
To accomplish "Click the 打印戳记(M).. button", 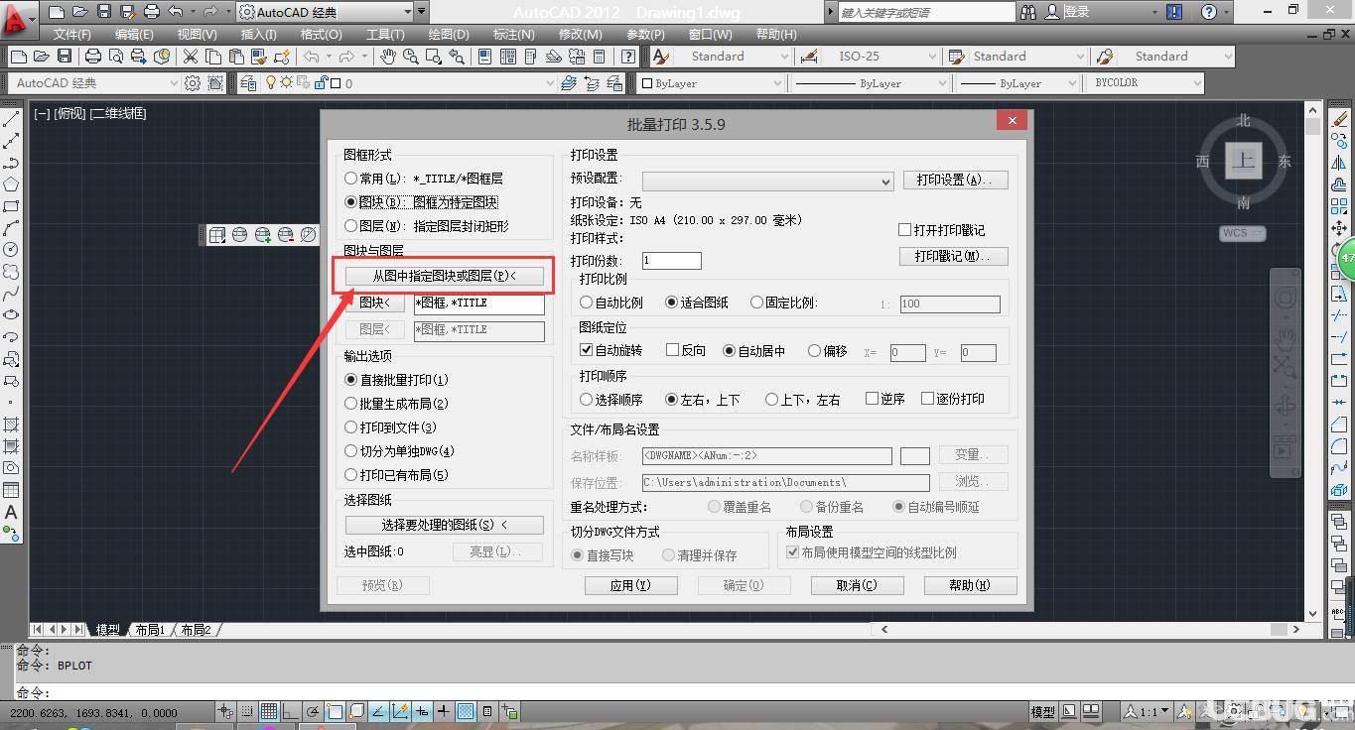I will pos(955,256).
